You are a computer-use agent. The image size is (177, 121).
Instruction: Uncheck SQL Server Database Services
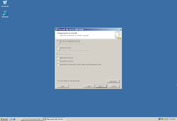tap(58, 41)
